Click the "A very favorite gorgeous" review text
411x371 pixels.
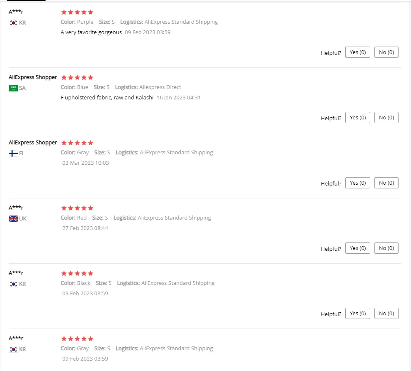[x=91, y=32]
